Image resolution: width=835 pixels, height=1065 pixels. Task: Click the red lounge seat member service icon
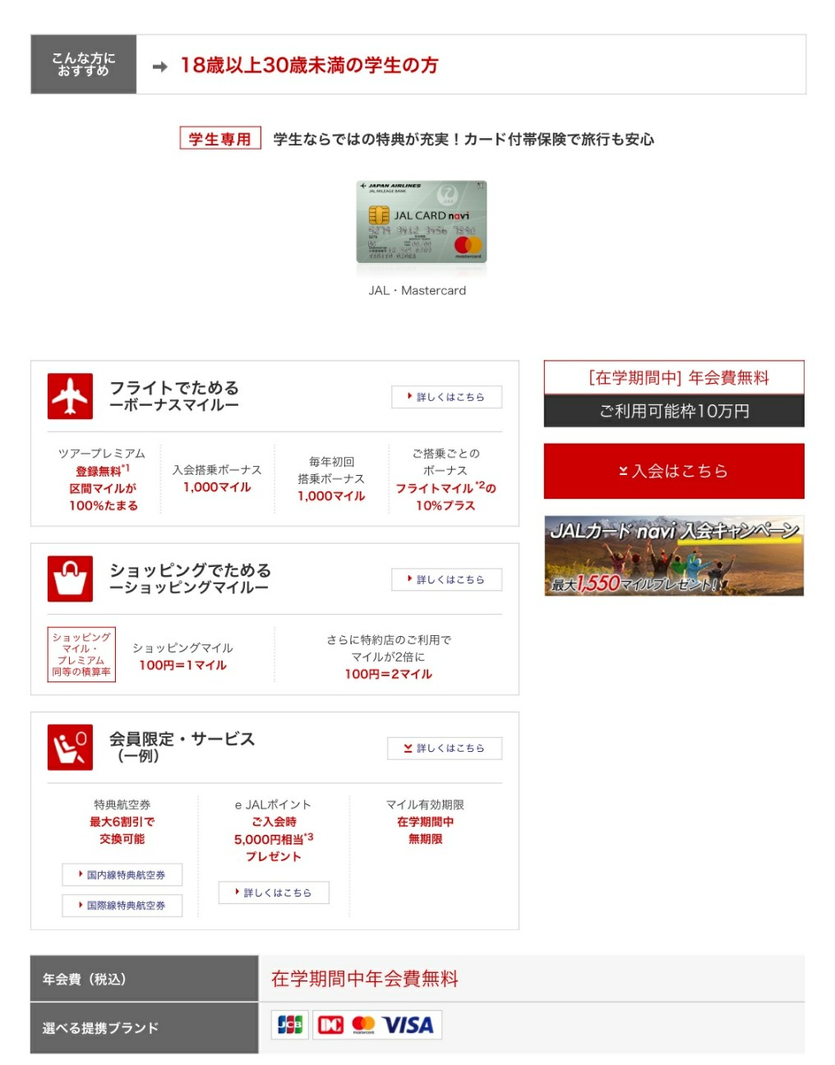click(x=70, y=747)
